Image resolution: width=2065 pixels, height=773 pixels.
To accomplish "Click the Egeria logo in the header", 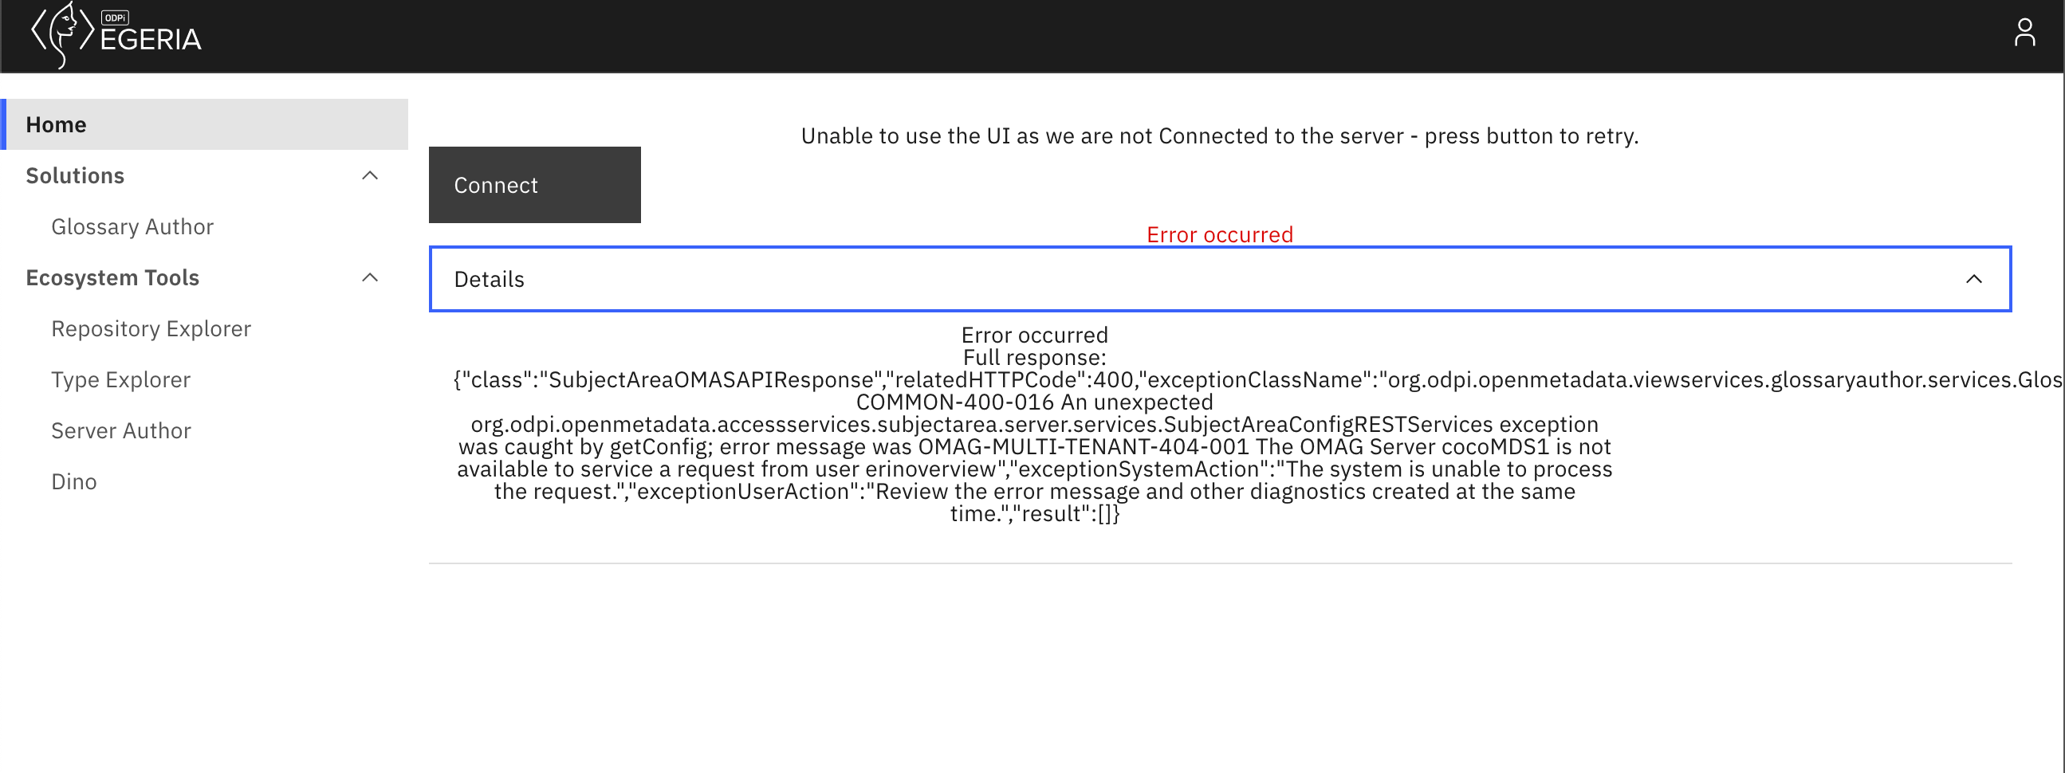I will tap(116, 36).
